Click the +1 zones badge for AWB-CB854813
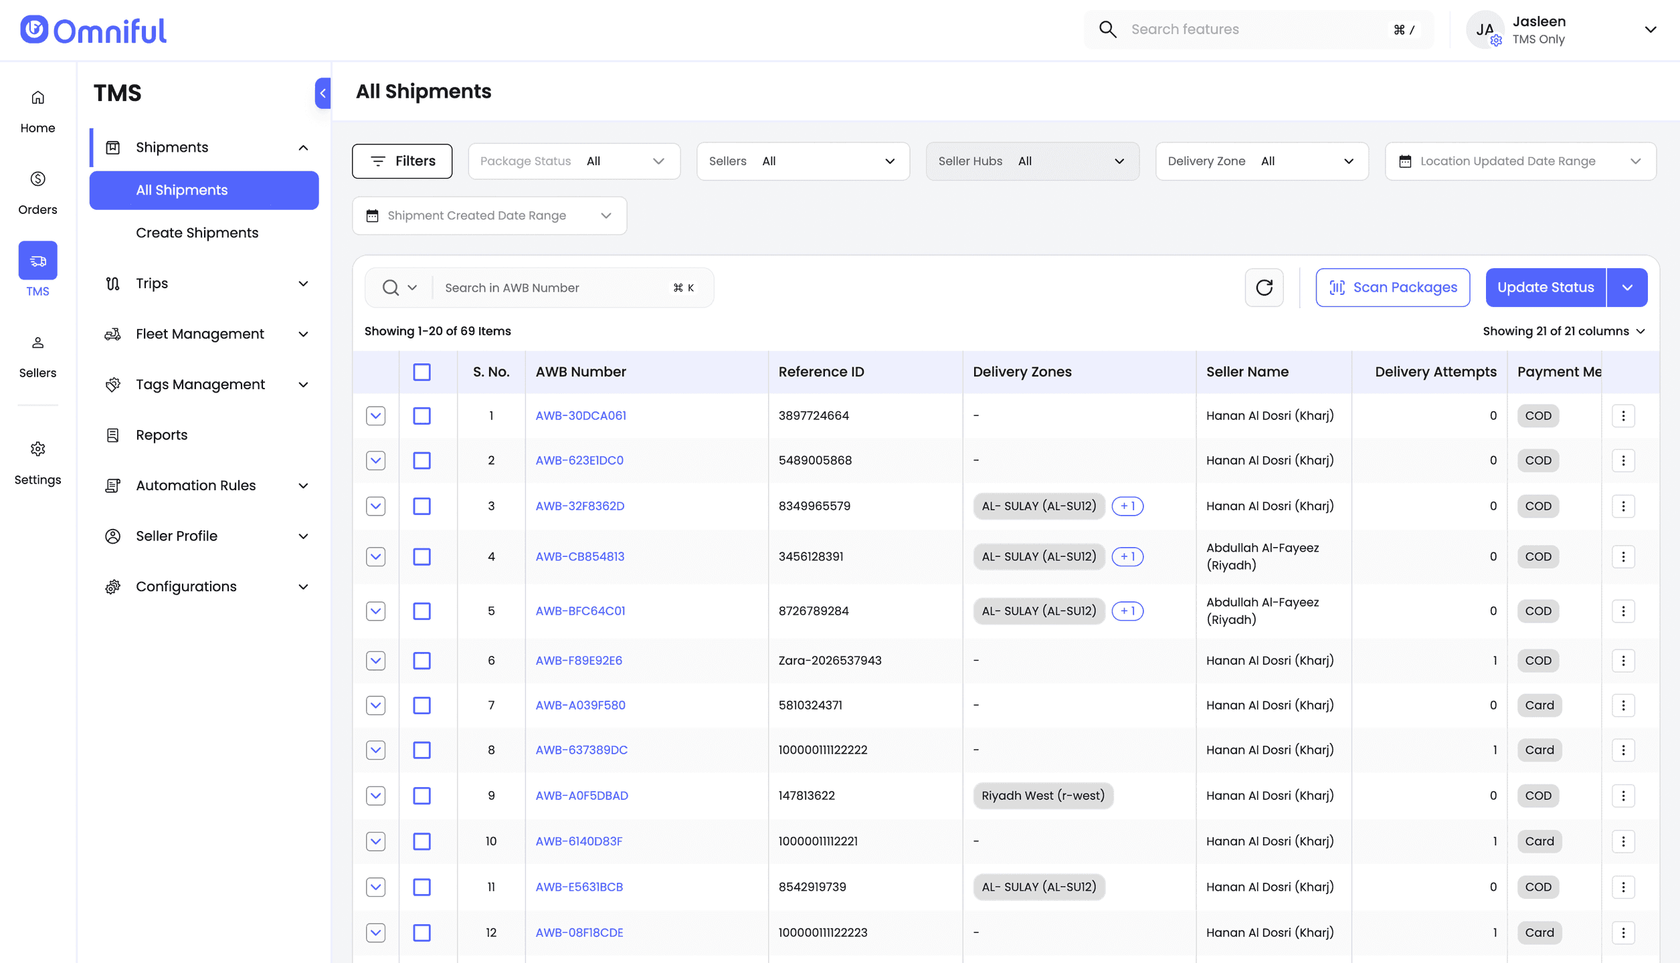This screenshot has height=963, width=1680. 1127,556
